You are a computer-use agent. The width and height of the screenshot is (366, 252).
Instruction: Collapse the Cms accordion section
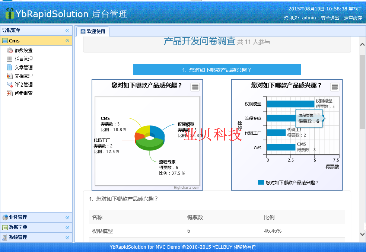[67, 41]
